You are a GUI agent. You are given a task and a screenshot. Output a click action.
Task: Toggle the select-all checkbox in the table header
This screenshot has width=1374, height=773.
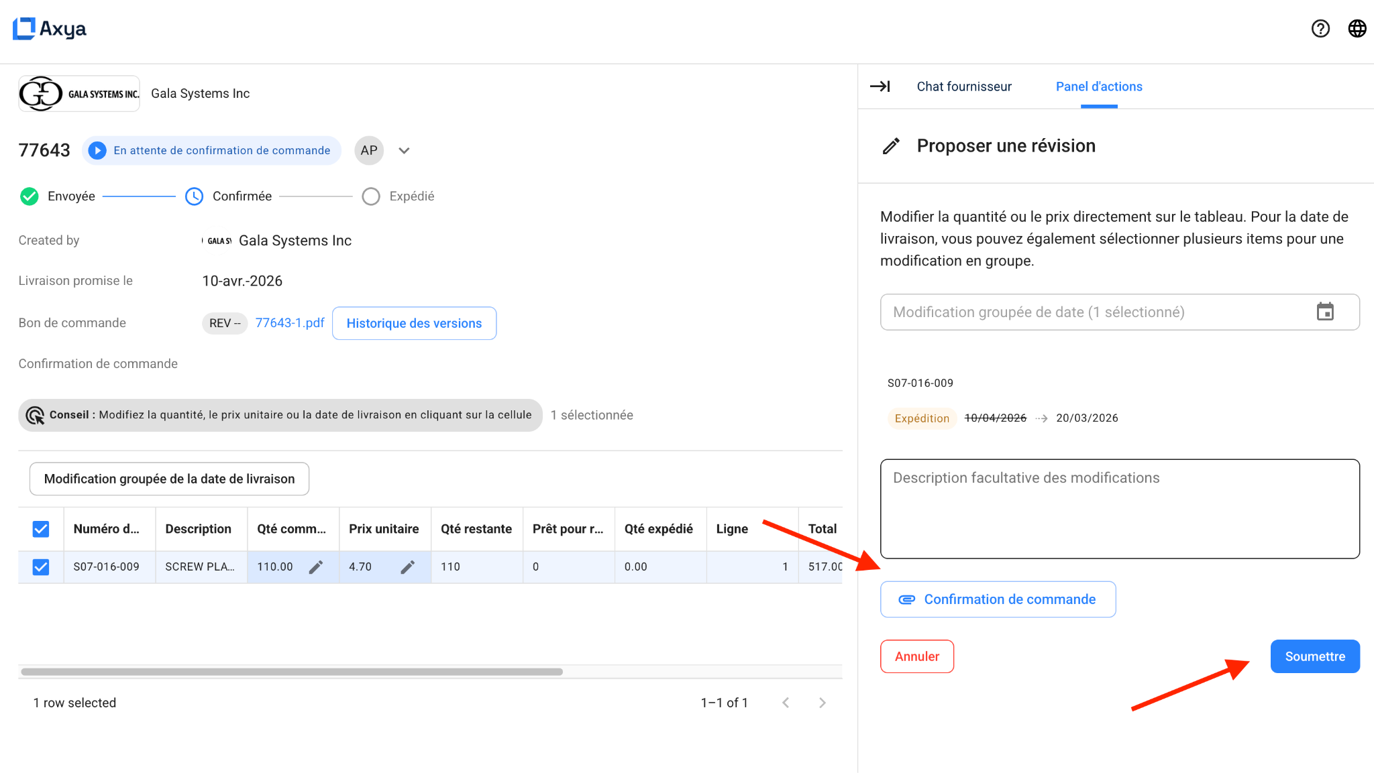40,529
